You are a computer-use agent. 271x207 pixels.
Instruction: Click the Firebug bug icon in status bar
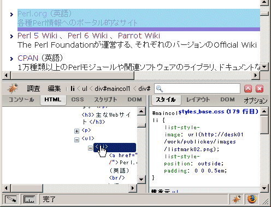point(237,199)
